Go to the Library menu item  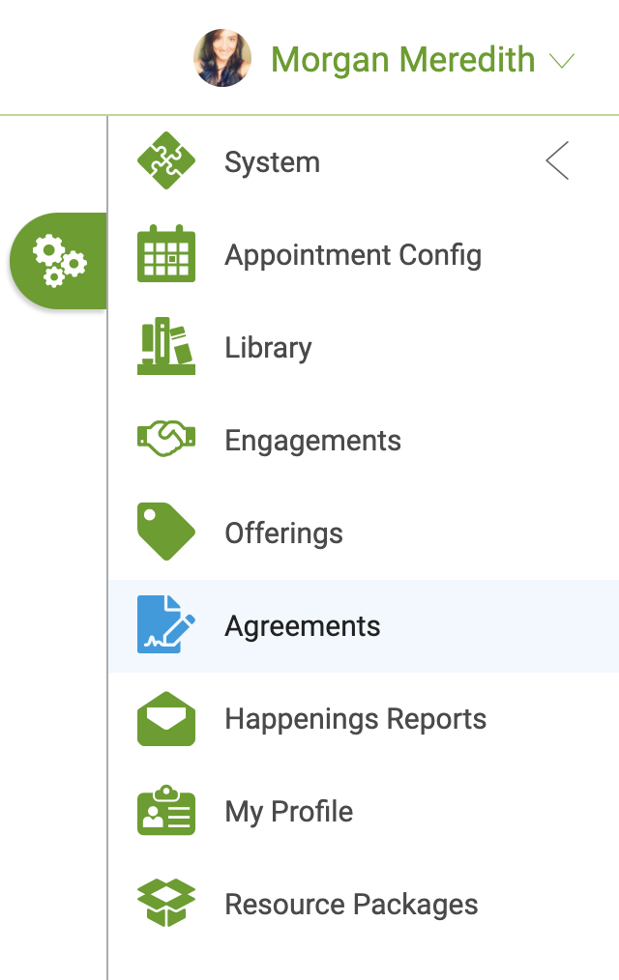364,346
